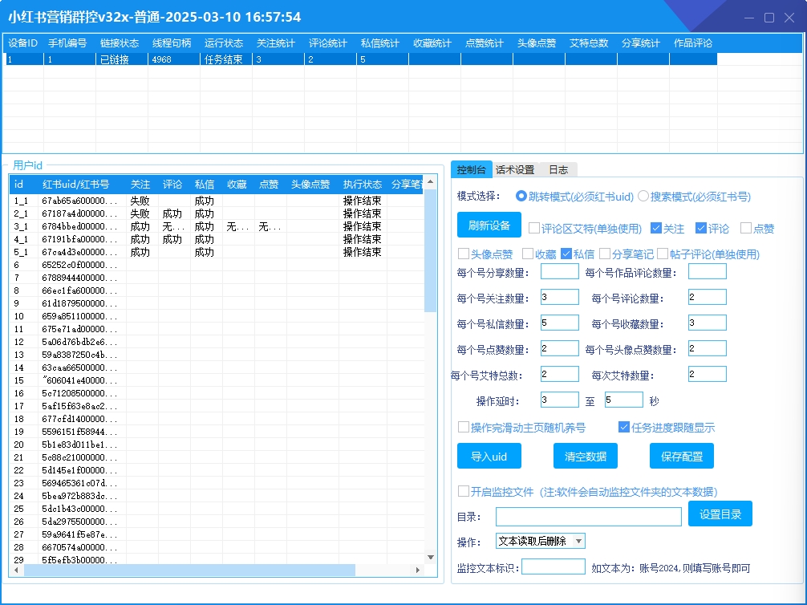Minimize the 小红书营销群控 window
Image resolution: width=807 pixels, height=605 pixels.
pyautogui.click(x=749, y=18)
